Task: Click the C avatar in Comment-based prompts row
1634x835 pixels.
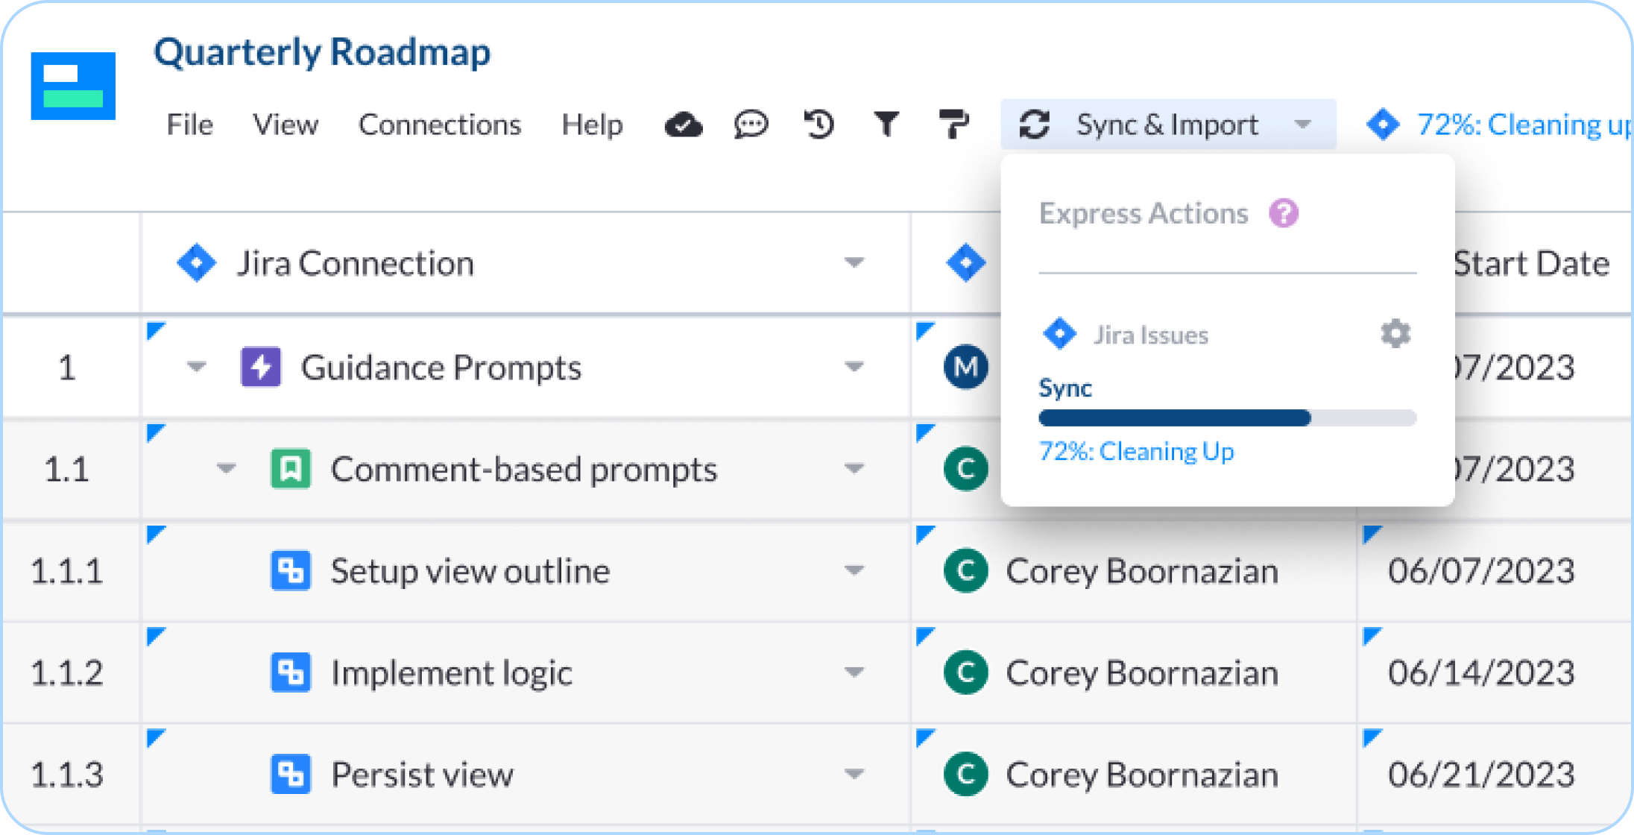Action: coord(966,469)
